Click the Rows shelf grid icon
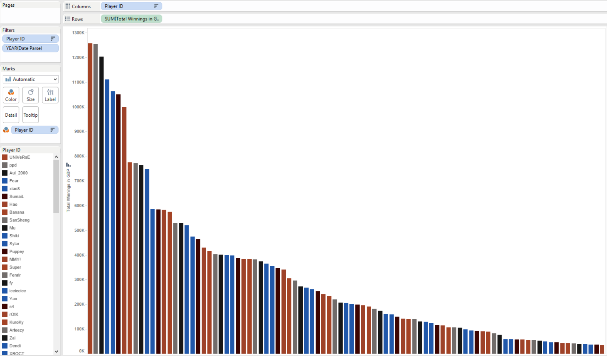 click(68, 19)
